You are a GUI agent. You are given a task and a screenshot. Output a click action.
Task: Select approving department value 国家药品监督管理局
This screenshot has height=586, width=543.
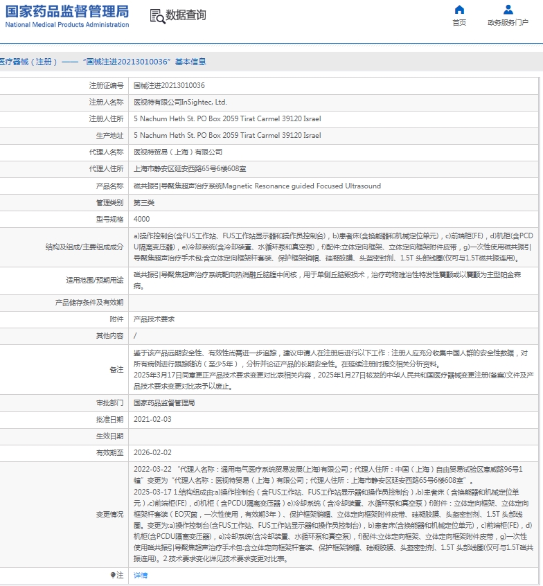click(164, 403)
